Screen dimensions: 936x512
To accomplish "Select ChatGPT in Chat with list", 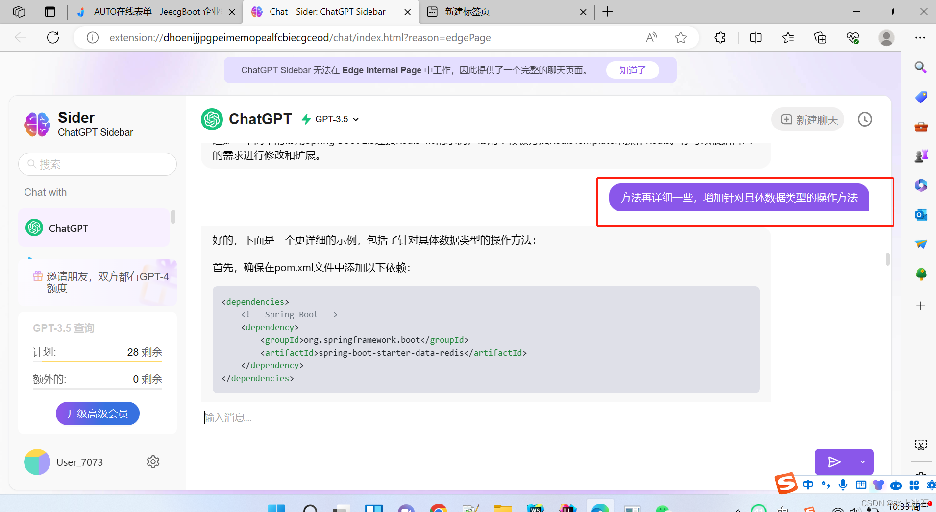I will (94, 228).
